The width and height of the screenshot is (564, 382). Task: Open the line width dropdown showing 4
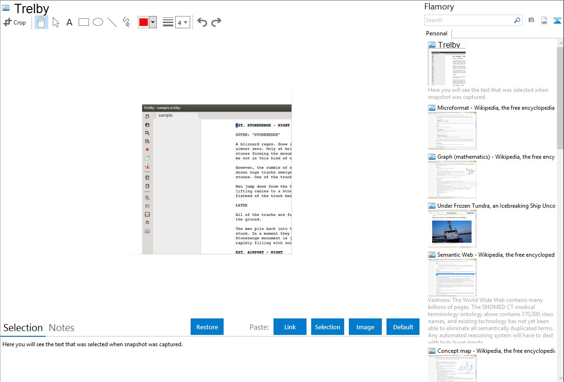tap(182, 22)
